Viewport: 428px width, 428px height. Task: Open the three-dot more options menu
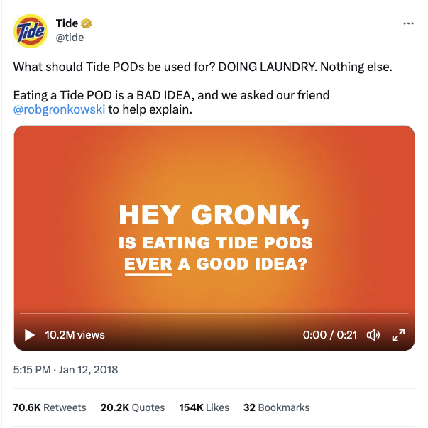(x=407, y=23)
